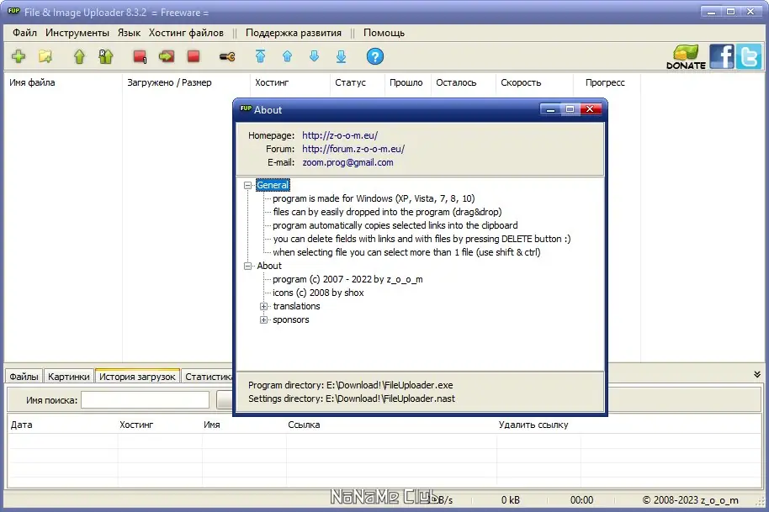Click the blue move-to-top arrow icon
The image size is (769, 512).
pyautogui.click(x=261, y=56)
